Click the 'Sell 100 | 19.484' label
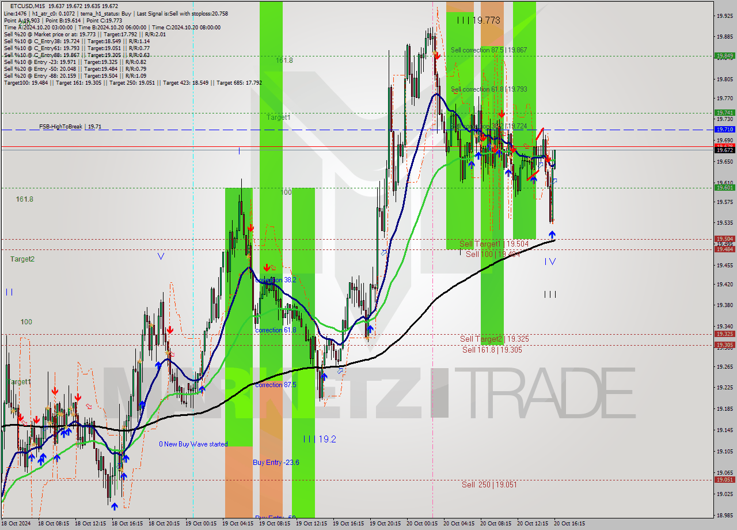This screenshot has height=530, width=737. point(493,254)
